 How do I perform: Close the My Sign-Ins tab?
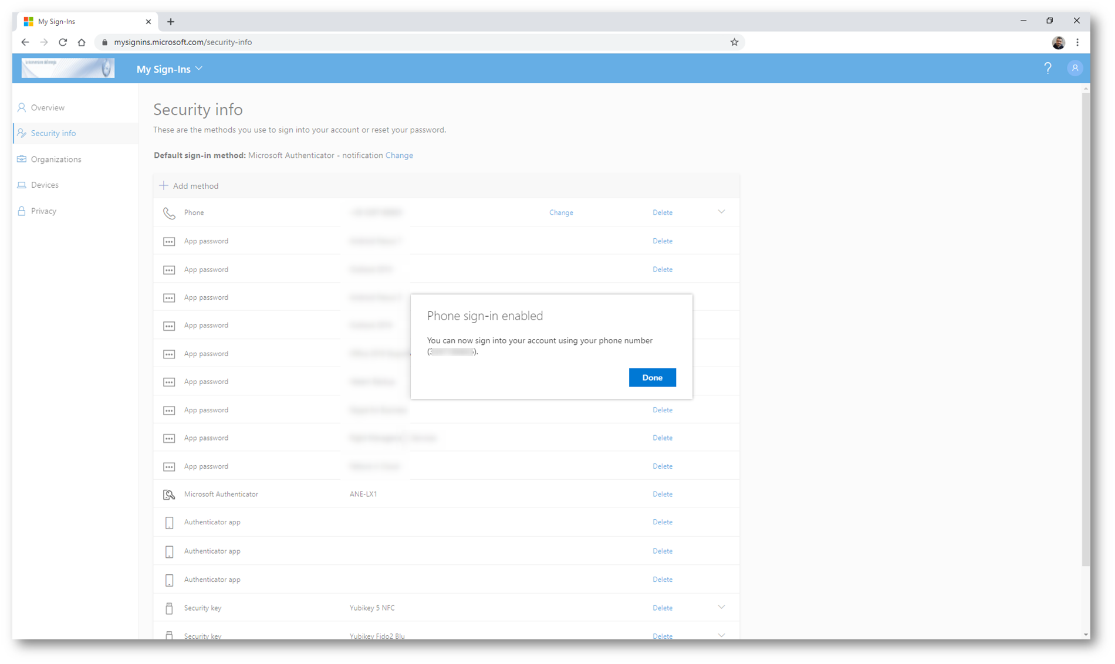tap(148, 22)
